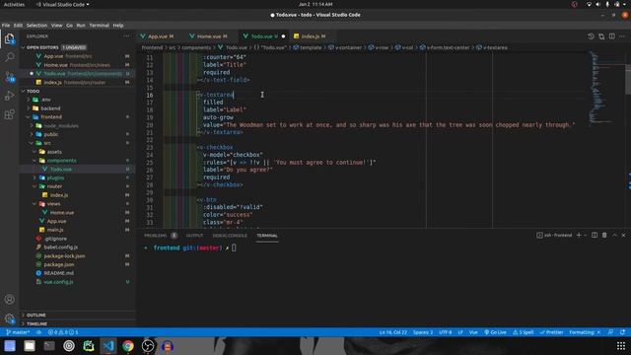The height and width of the screenshot is (355, 631).
Task: Open Source Control view in activity bar
Action: pyautogui.click(x=9, y=77)
